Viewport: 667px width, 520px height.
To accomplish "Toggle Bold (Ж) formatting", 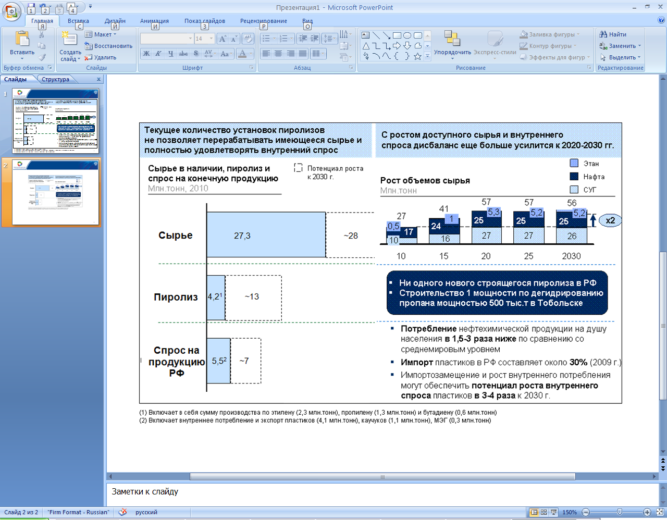I will (146, 54).
